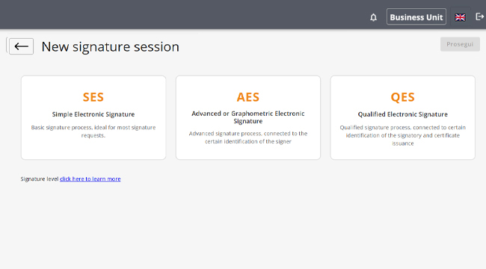Choose Qualified Electronic Signature title
This screenshot has width=486, height=269.
[x=402, y=114]
